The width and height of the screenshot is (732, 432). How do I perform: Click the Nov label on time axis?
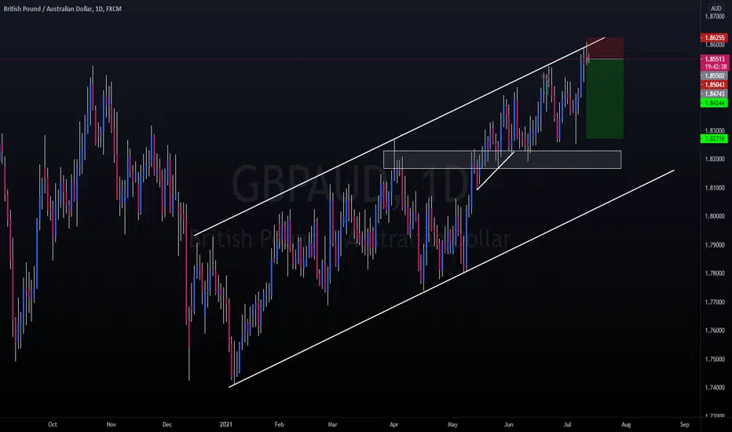[111, 424]
